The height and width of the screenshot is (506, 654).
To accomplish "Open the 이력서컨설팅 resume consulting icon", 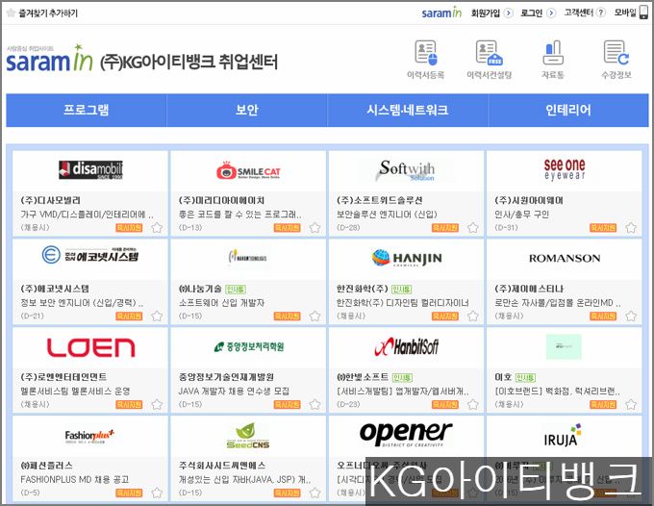I will [x=490, y=60].
